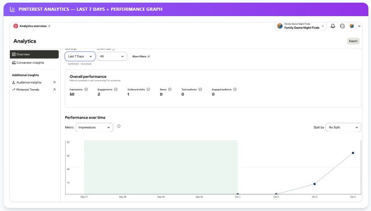Click the Impressions value 50
371x211 pixels.
coord(72,95)
